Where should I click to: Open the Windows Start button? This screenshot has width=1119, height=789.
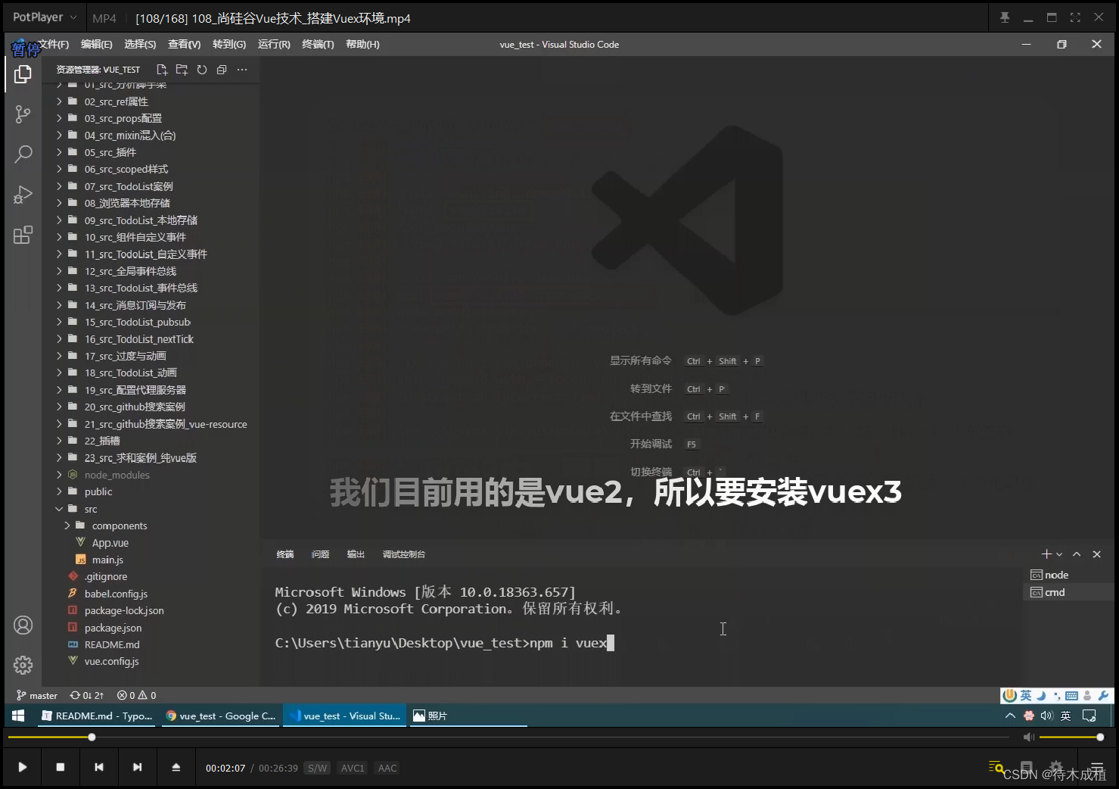18,716
